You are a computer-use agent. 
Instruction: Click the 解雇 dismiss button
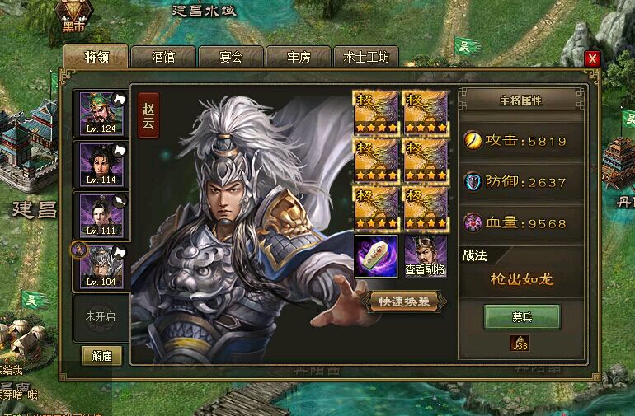101,356
